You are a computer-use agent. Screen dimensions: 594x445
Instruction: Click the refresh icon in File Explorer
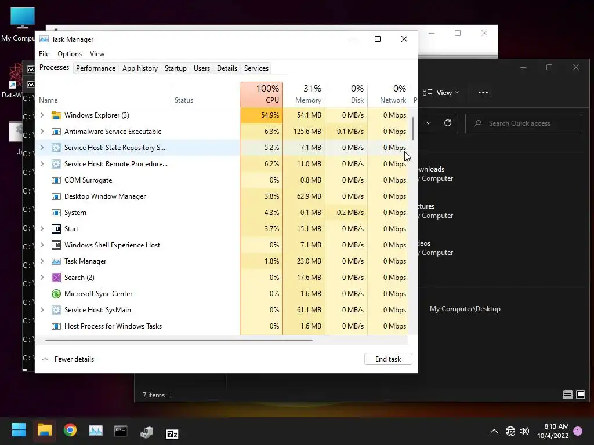(x=448, y=123)
